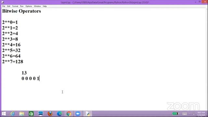208x117 pixels.
Task: Open the Help menu
Action: [x=45, y=6]
